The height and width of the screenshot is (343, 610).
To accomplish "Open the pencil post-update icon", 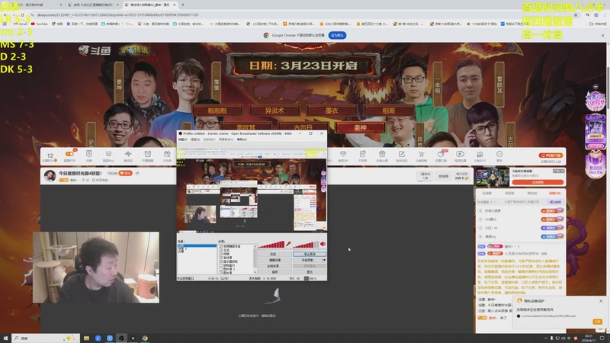I will (x=402, y=154).
